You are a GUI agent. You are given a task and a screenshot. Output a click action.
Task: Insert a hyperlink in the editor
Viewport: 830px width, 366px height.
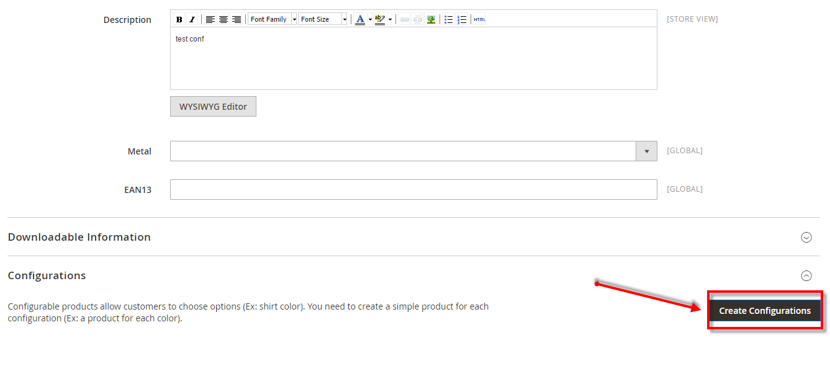tap(404, 19)
